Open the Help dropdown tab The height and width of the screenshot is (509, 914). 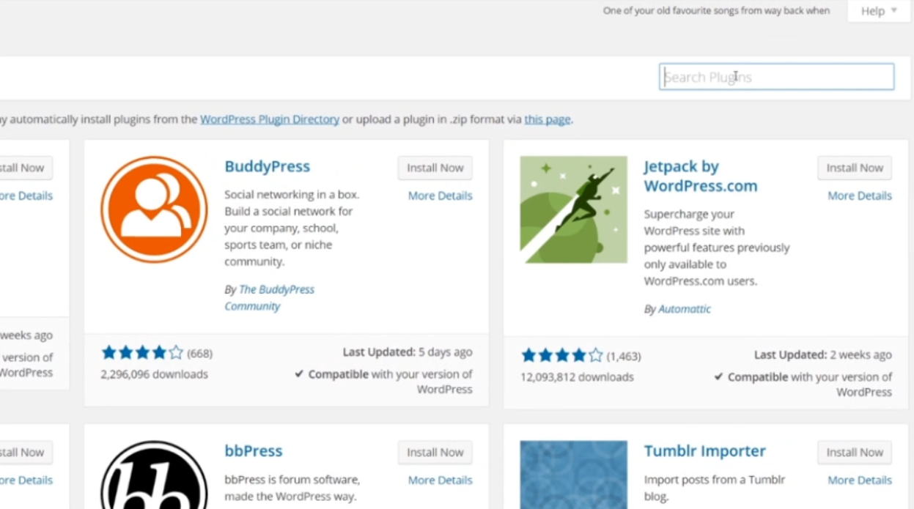878,11
